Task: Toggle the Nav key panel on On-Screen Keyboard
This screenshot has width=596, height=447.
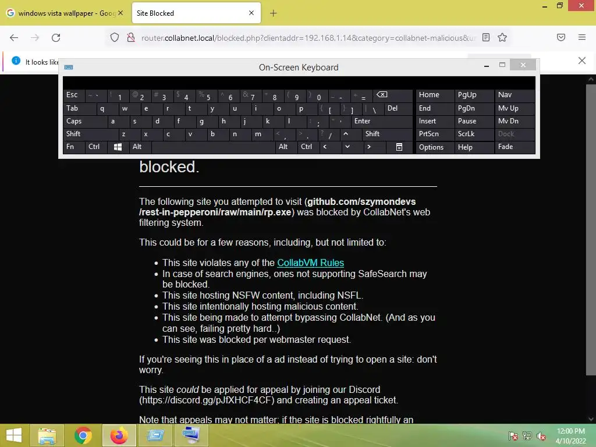Action: [x=515, y=95]
